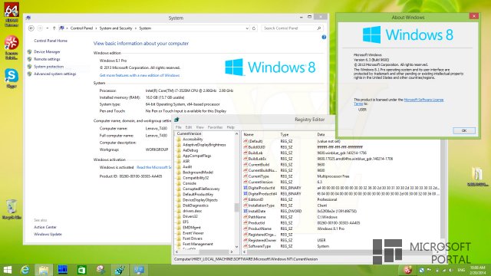
Task: Click the blue help icon in the System window
Action: [324, 38]
